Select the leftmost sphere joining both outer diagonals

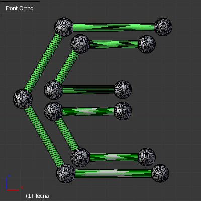click(23, 99)
